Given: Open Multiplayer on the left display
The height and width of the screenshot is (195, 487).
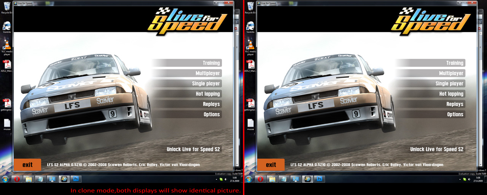Looking at the screenshot, I should tap(186, 73).
